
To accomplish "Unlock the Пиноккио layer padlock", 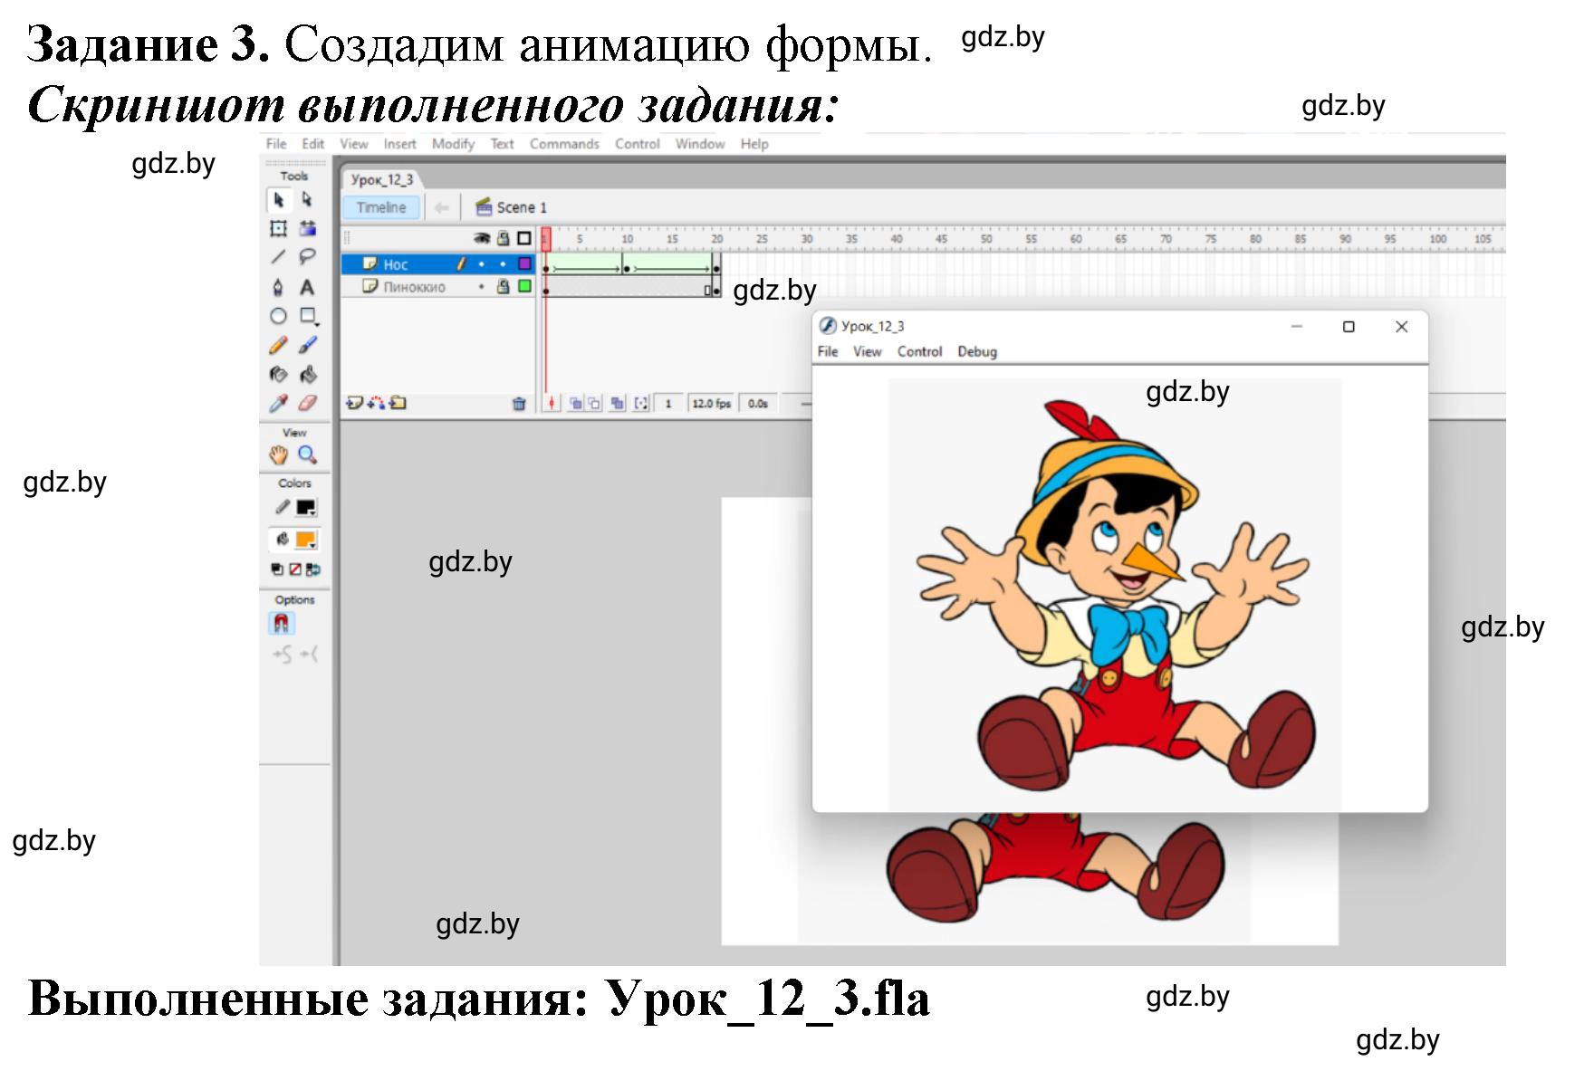I will point(504,287).
